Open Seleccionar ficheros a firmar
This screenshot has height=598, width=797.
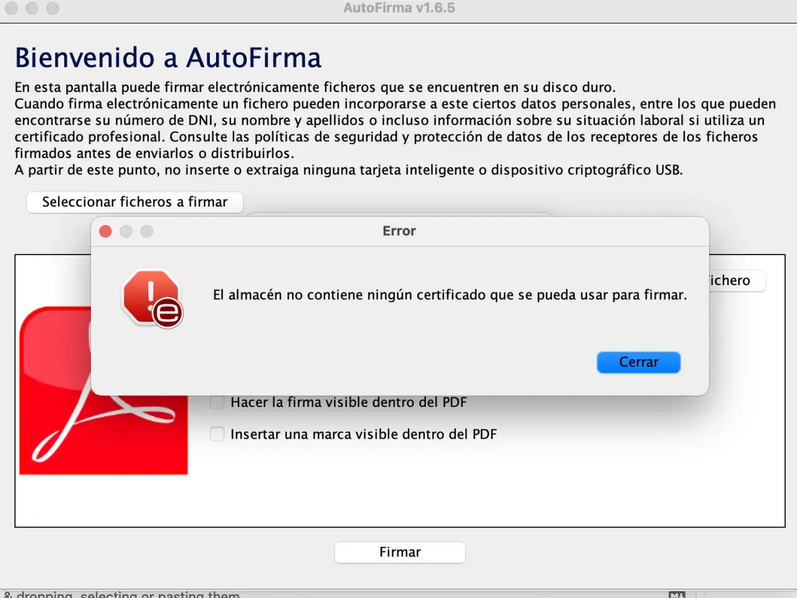[134, 202]
